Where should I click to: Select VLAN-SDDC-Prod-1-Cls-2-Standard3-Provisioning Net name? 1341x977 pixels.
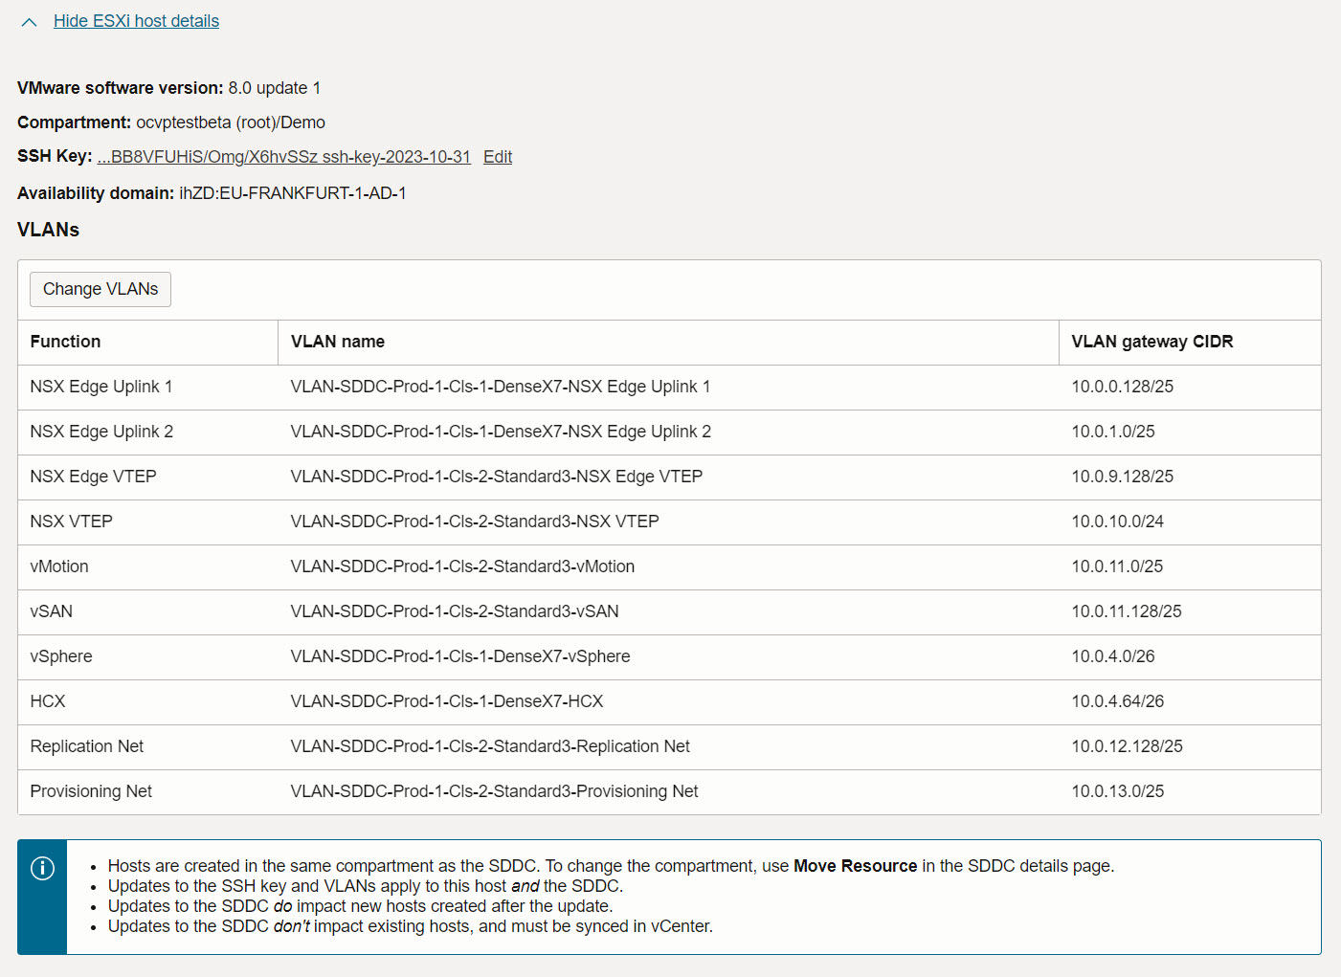coord(495,791)
